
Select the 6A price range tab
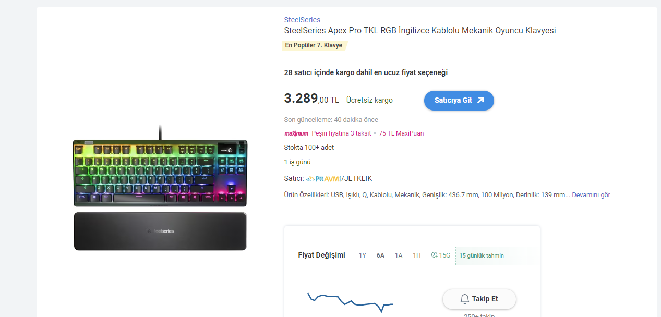tap(380, 255)
